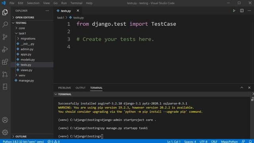Select tests.py in the explorer tree
Image resolution: width=254 pixels, height=143 pixels.
tap(26, 65)
